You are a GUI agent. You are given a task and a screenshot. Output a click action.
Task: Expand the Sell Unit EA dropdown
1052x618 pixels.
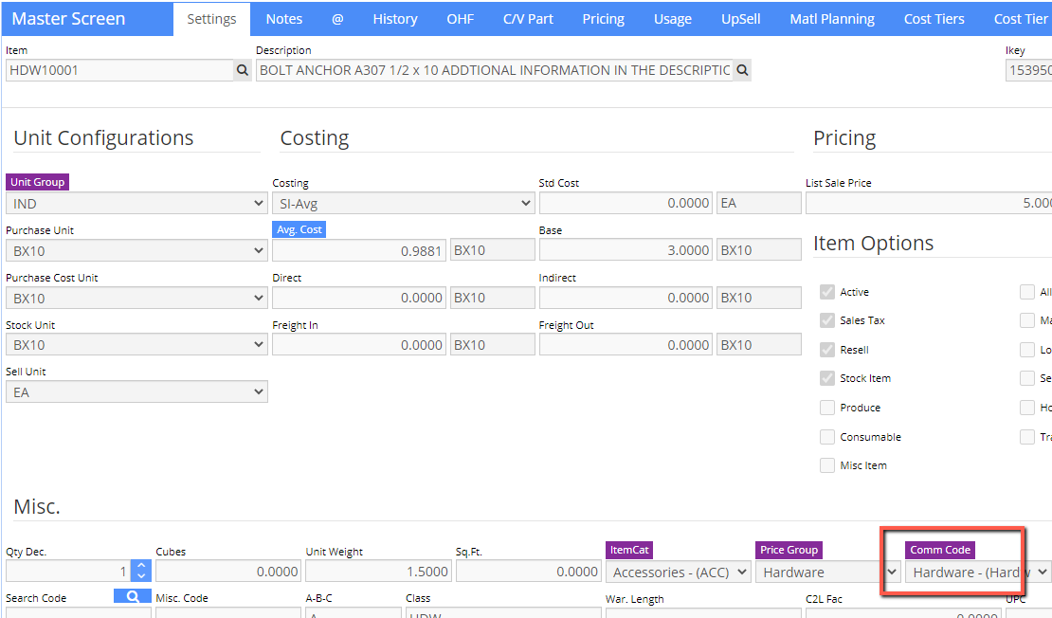(x=136, y=391)
